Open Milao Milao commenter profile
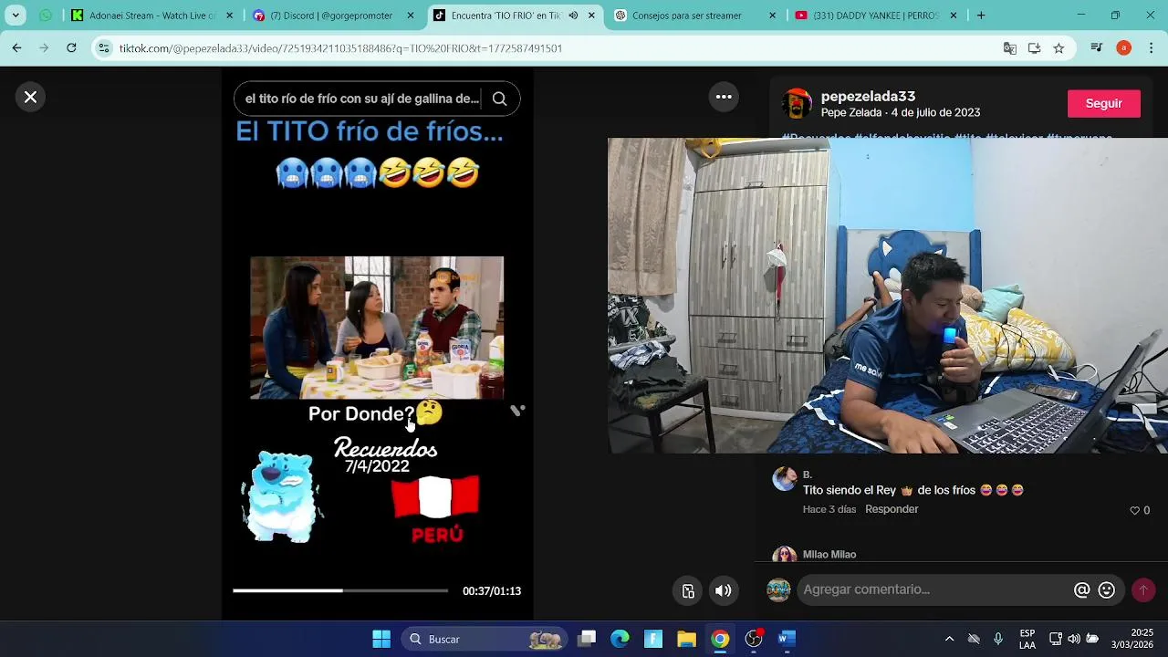Image resolution: width=1168 pixels, height=657 pixels. pyautogui.click(x=829, y=554)
